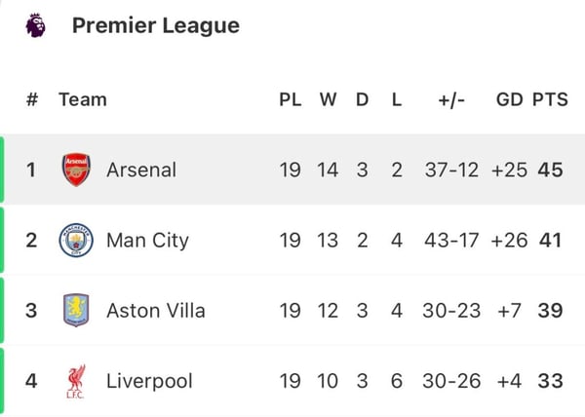Open Aston Villa team details
585x417 pixels.
coord(155,311)
